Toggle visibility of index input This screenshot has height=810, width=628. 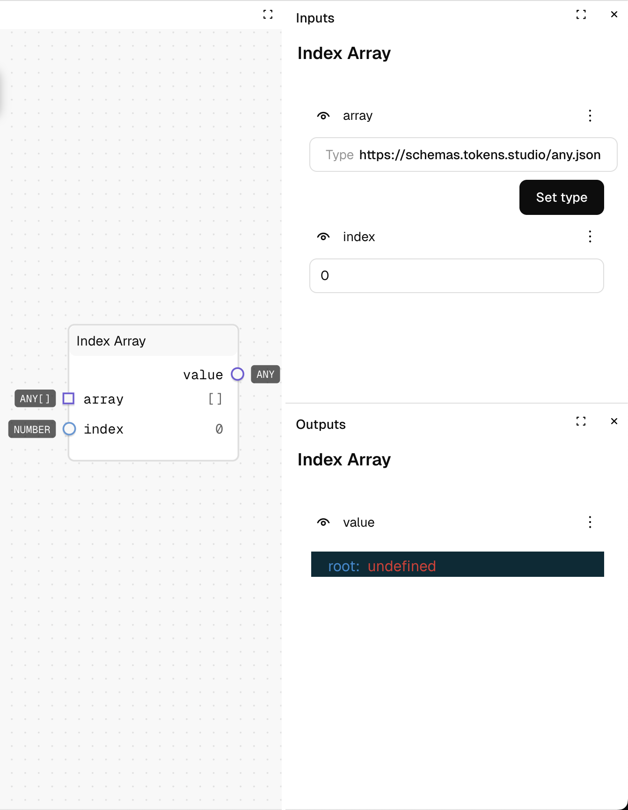(323, 237)
